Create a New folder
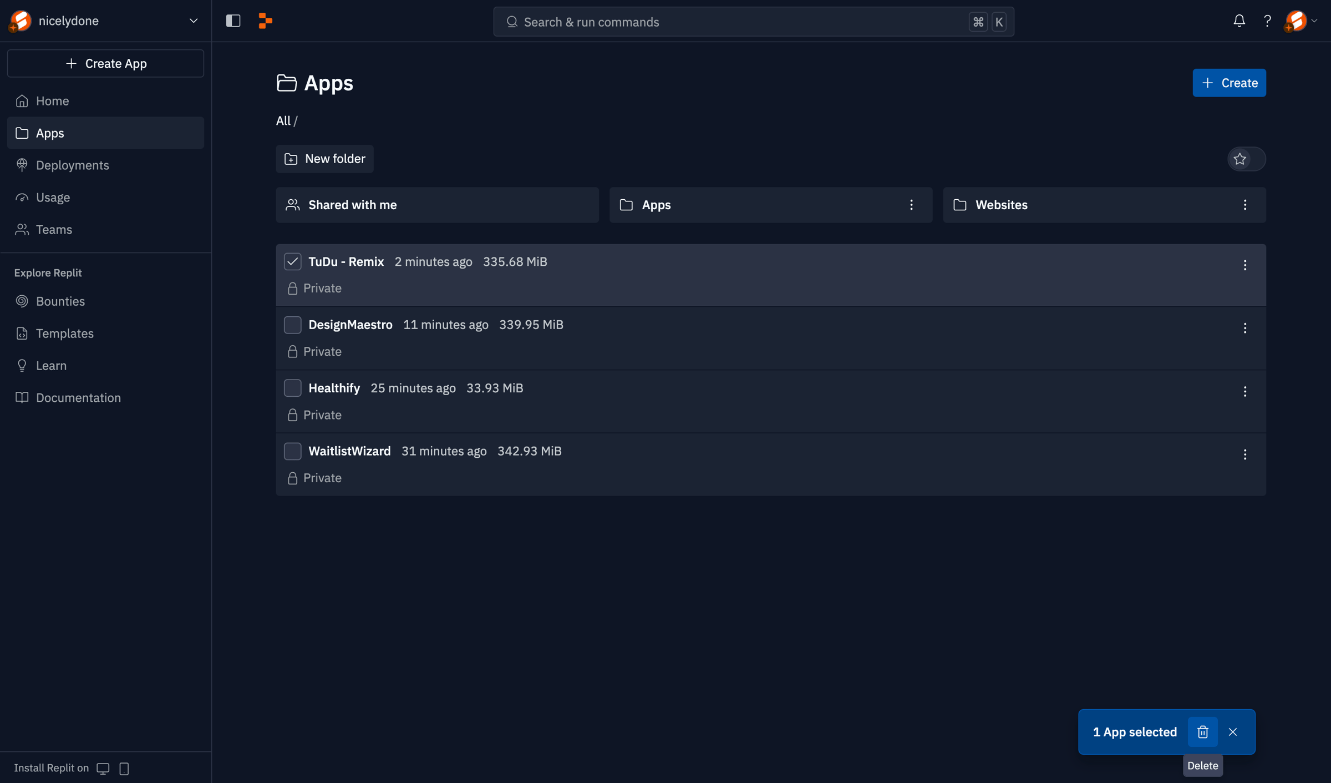This screenshot has width=1331, height=783. (324, 159)
